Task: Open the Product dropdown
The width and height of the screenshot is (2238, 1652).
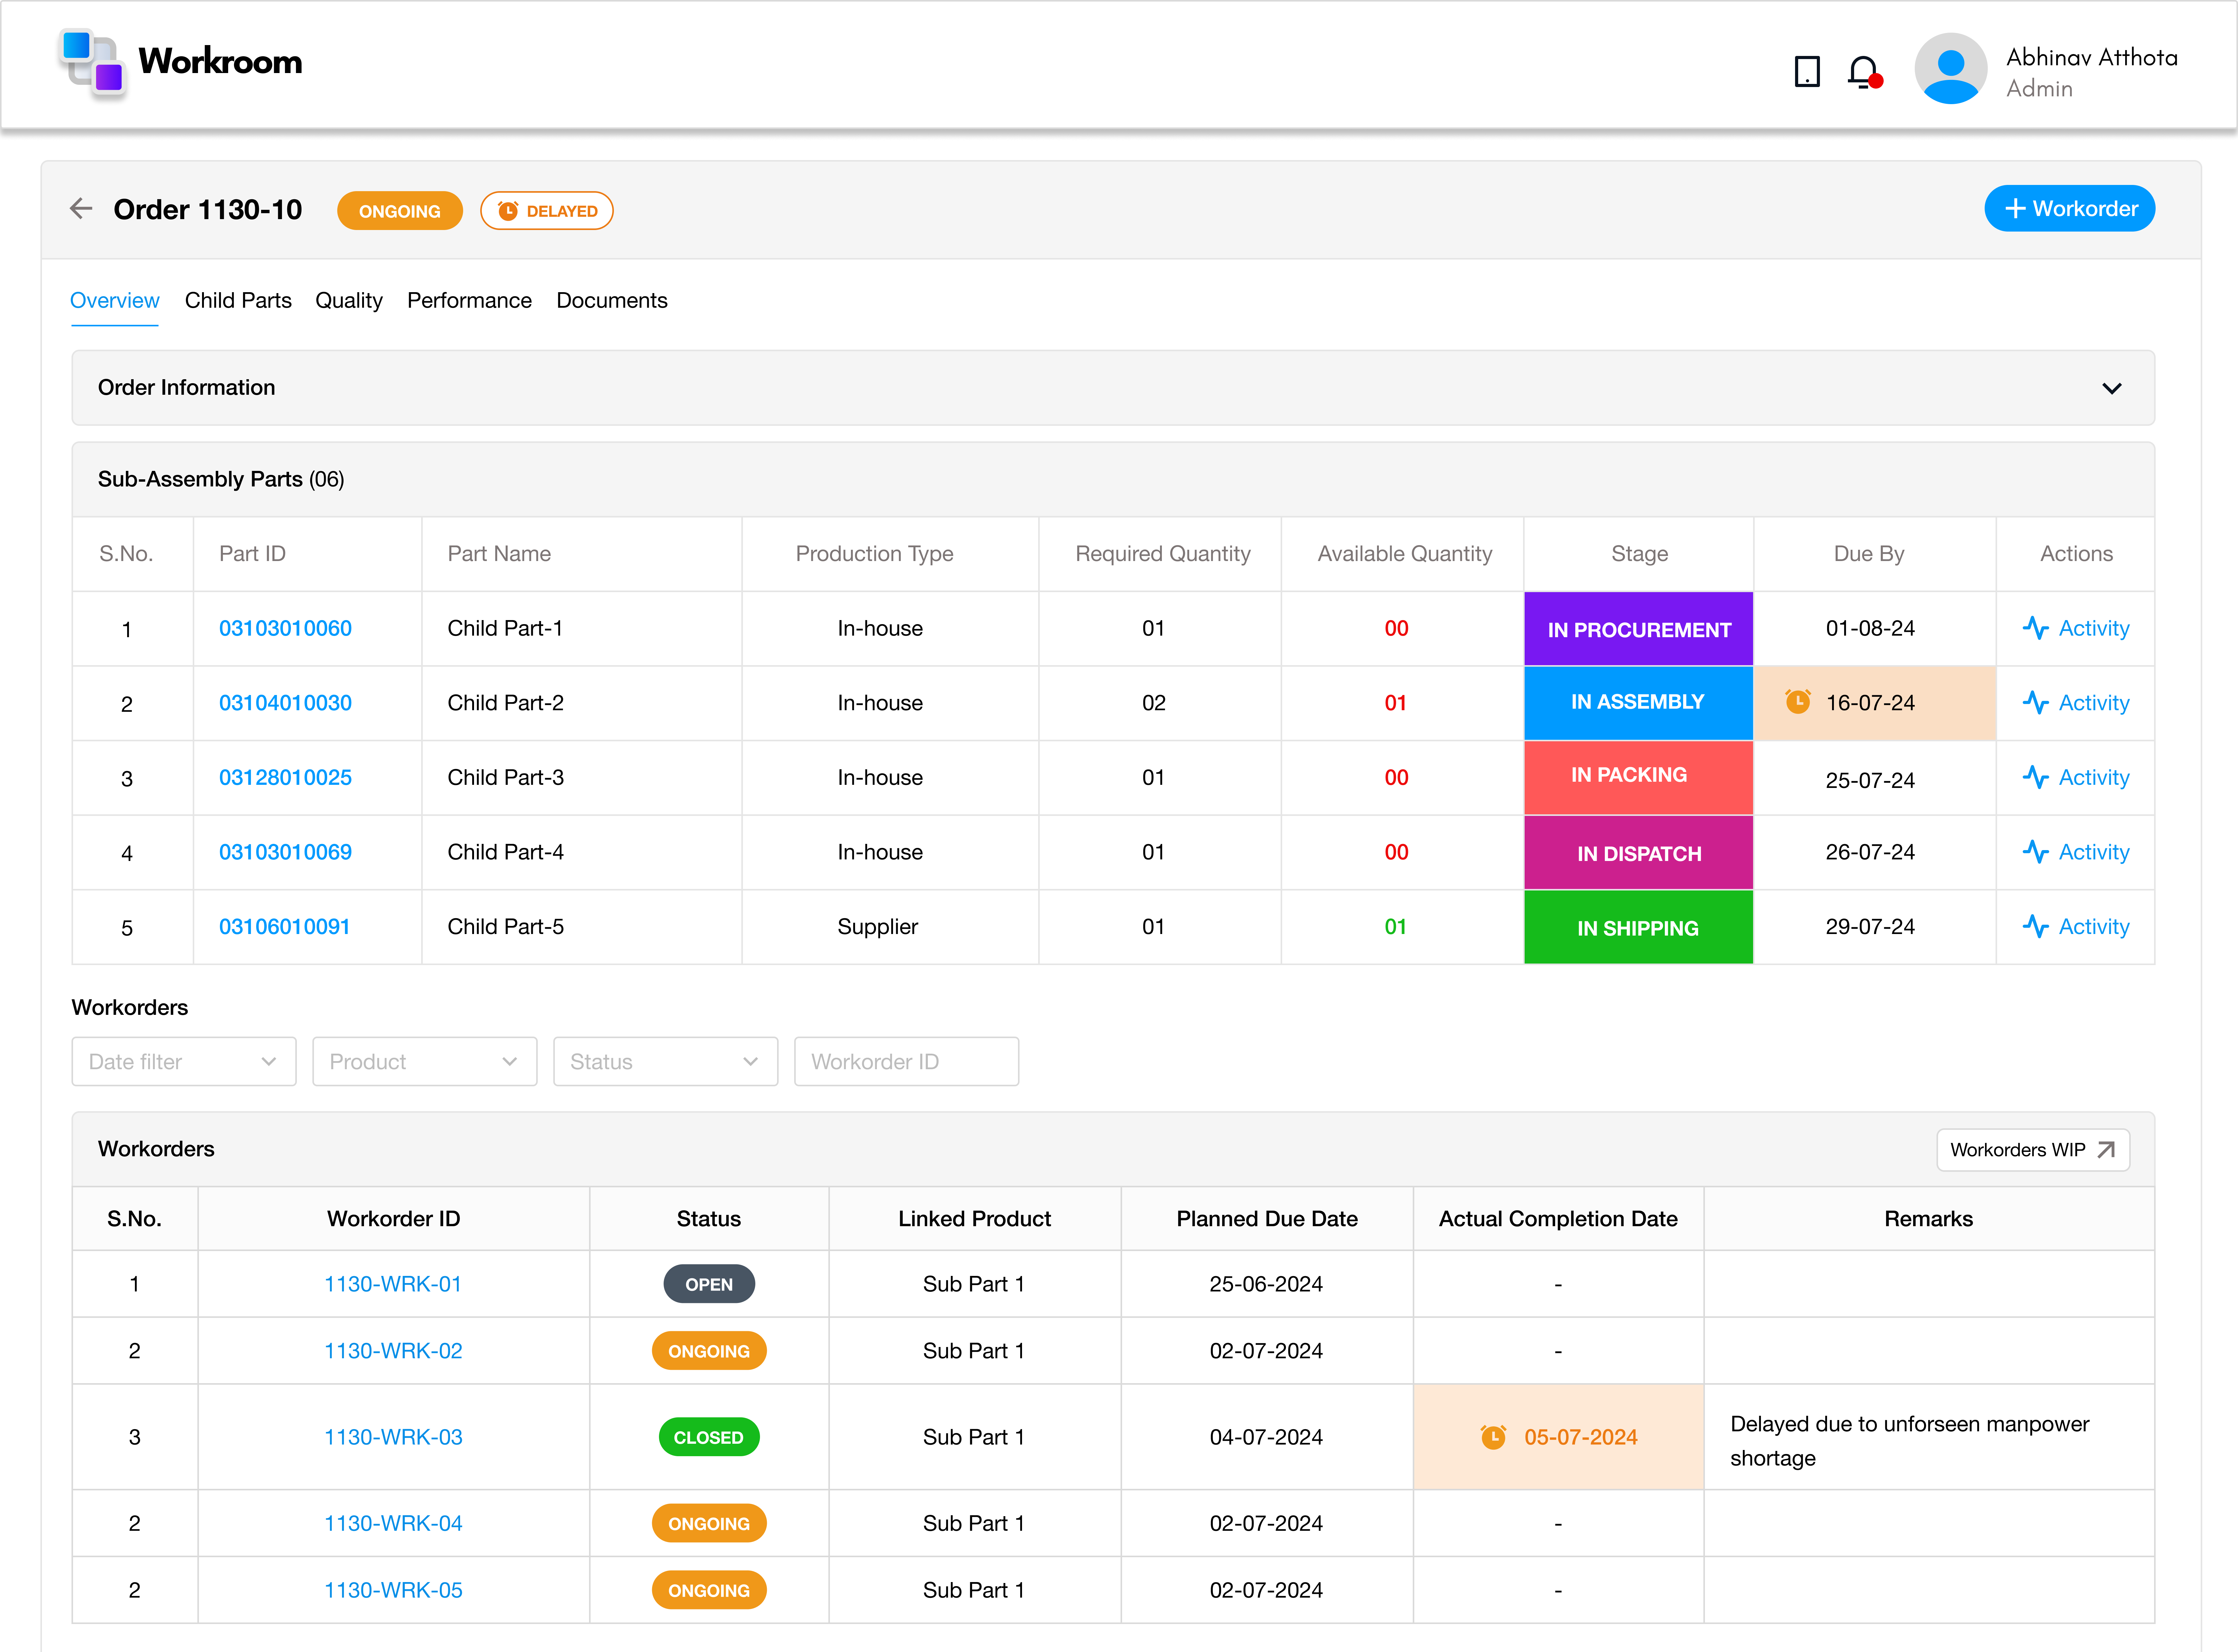Action: (424, 1061)
